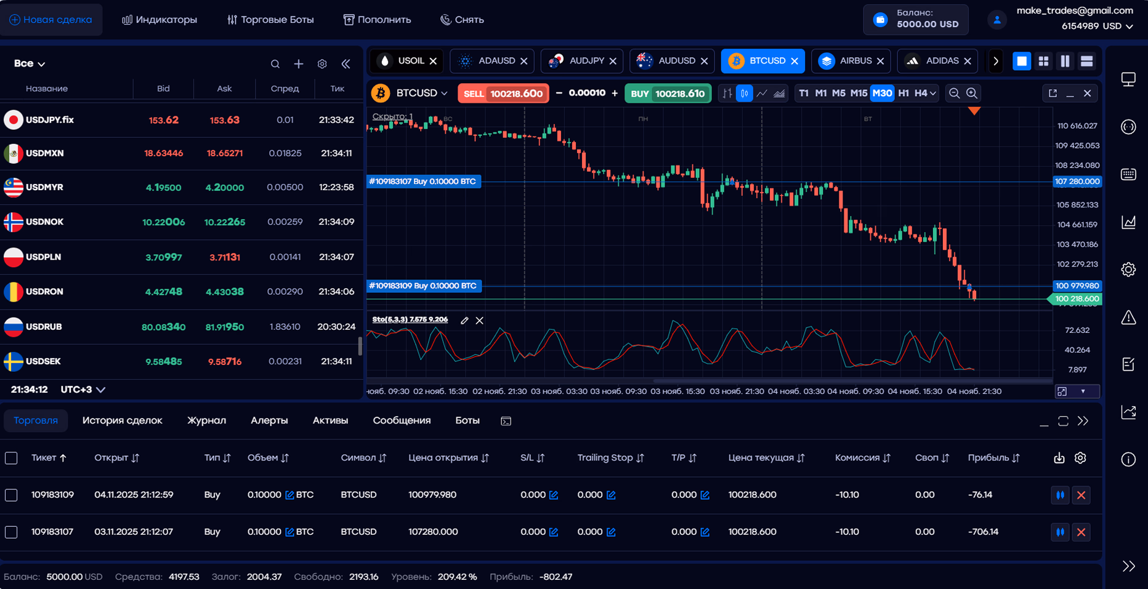Select the four-chart grid layout
The image size is (1148, 589).
1043,61
